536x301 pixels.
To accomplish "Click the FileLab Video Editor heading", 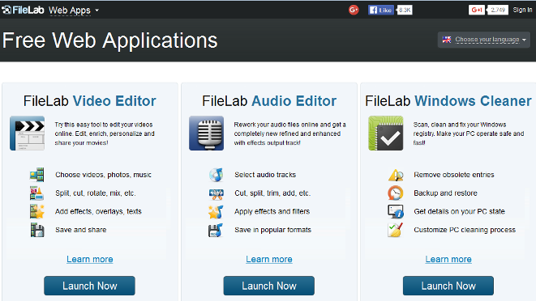I will (89, 101).
